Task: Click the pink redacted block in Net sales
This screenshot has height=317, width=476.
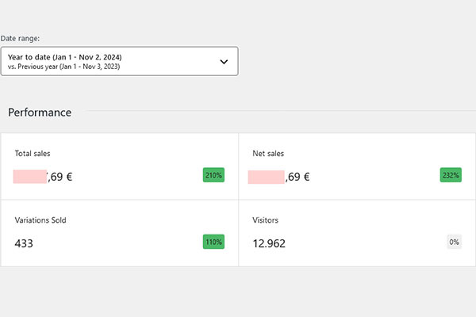Action: 266,177
